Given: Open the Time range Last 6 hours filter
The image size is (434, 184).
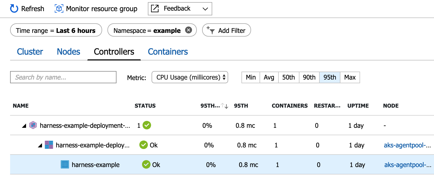Looking at the screenshot, I should click(x=56, y=30).
